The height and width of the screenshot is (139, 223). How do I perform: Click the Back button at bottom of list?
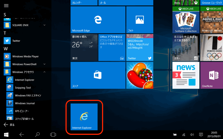[x=9, y=125]
